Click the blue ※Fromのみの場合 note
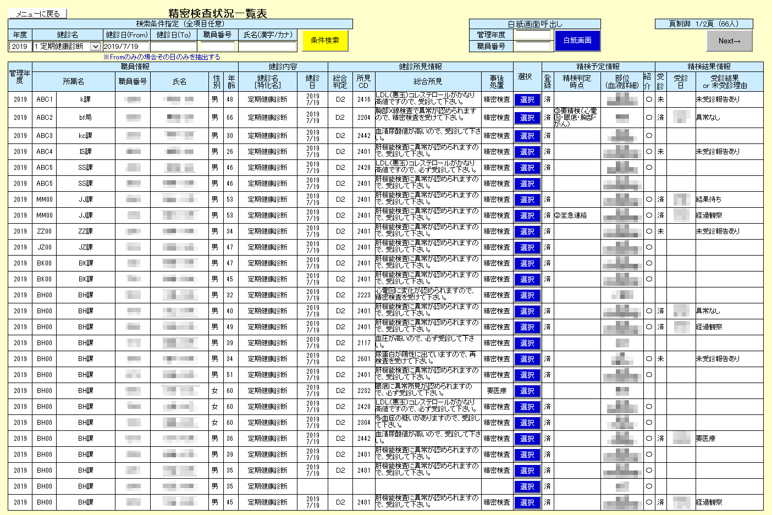Image resolution: width=772 pixels, height=515 pixels. [162, 57]
